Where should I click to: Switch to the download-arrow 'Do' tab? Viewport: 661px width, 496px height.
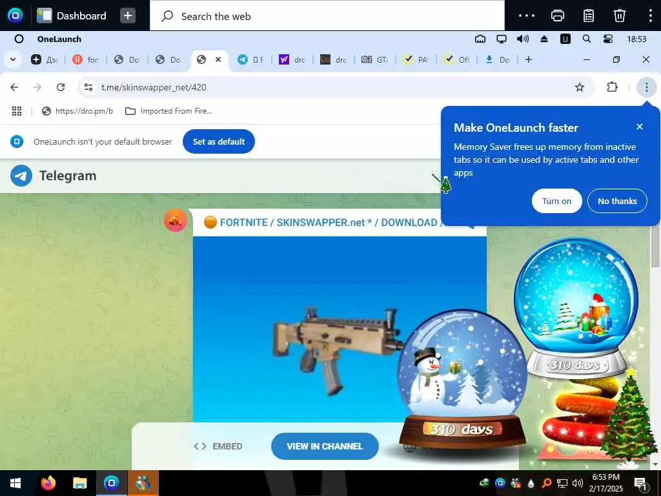pyautogui.click(x=499, y=60)
